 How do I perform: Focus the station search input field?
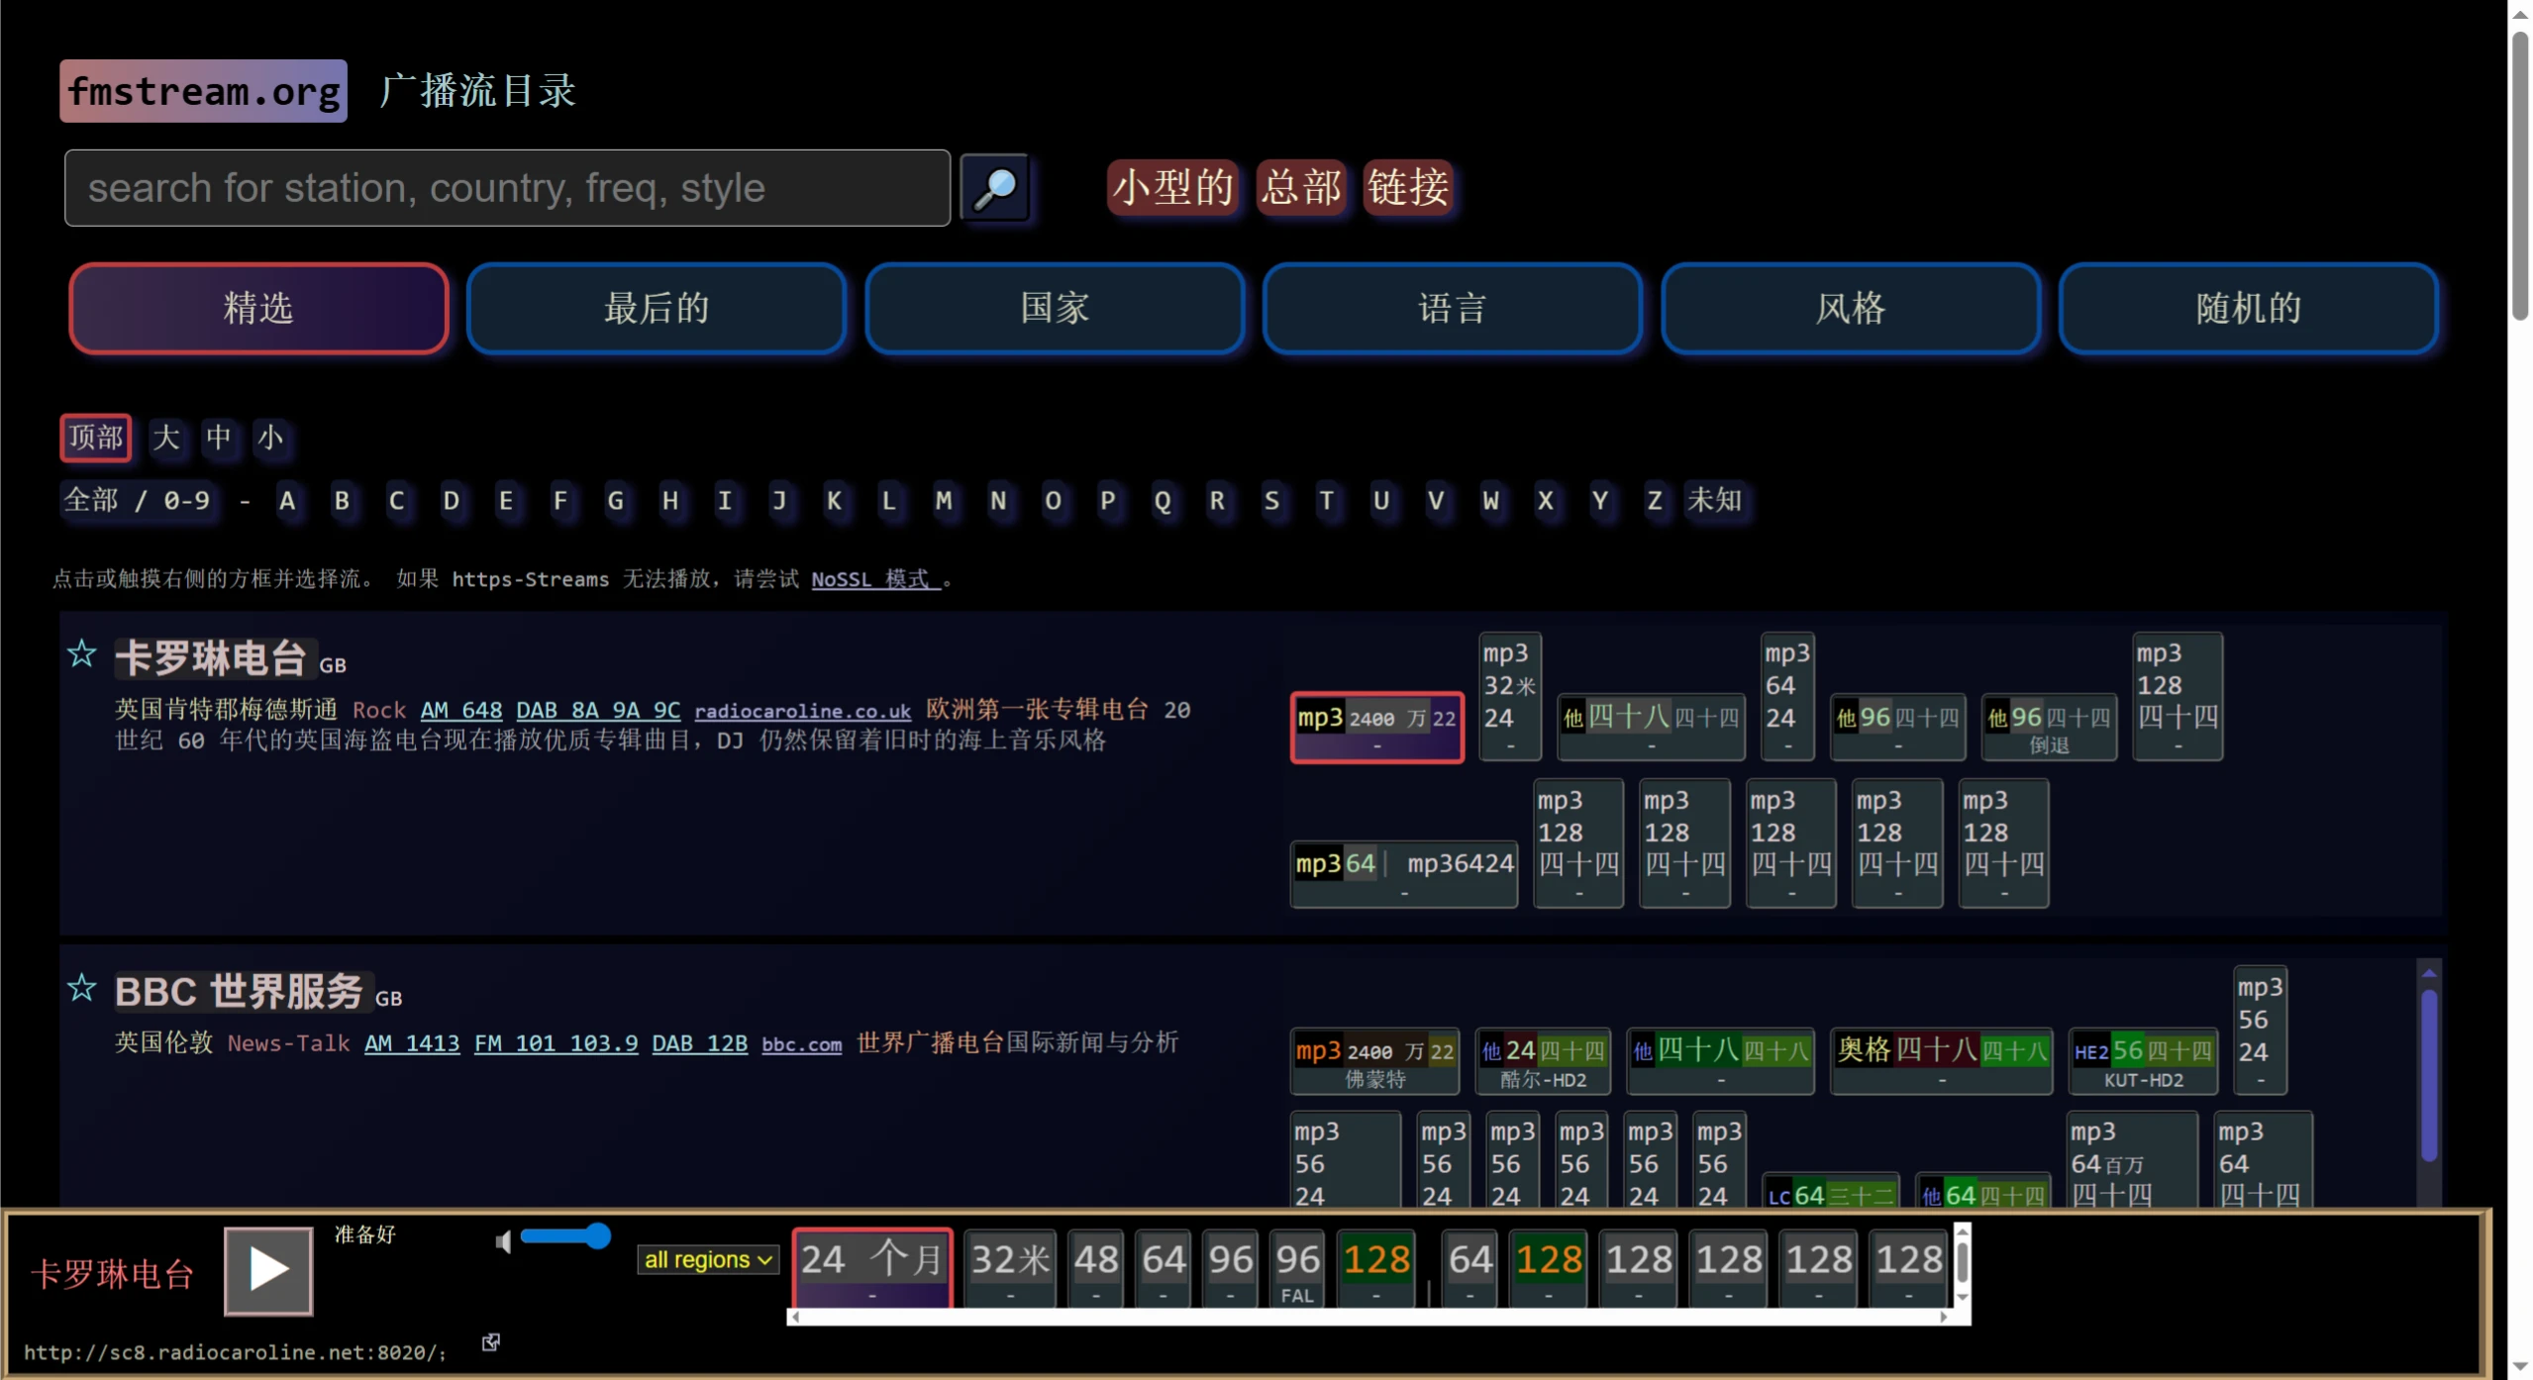pyautogui.click(x=507, y=188)
